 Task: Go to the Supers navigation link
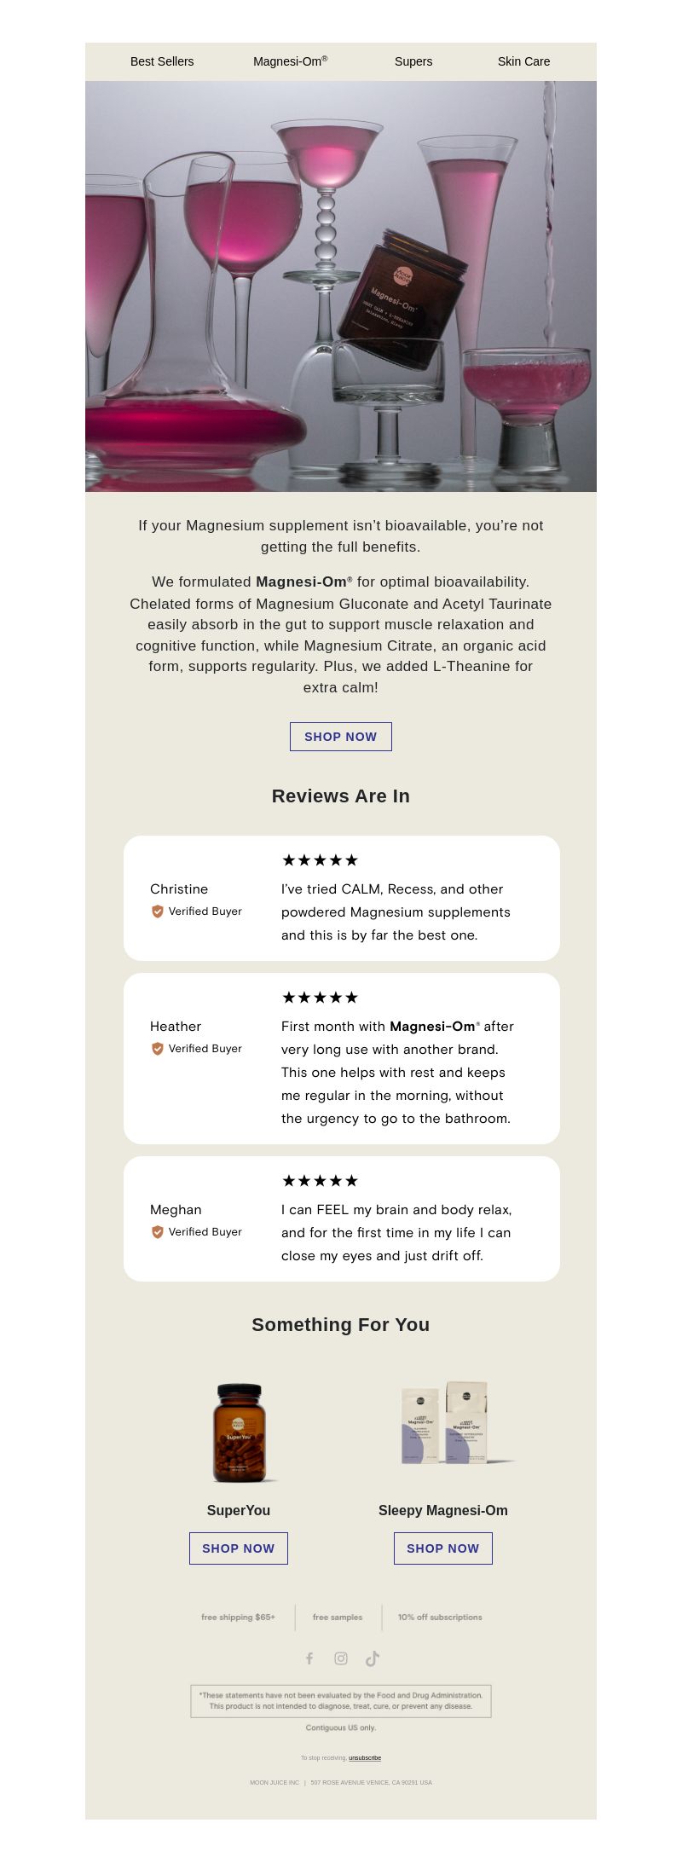tap(413, 61)
